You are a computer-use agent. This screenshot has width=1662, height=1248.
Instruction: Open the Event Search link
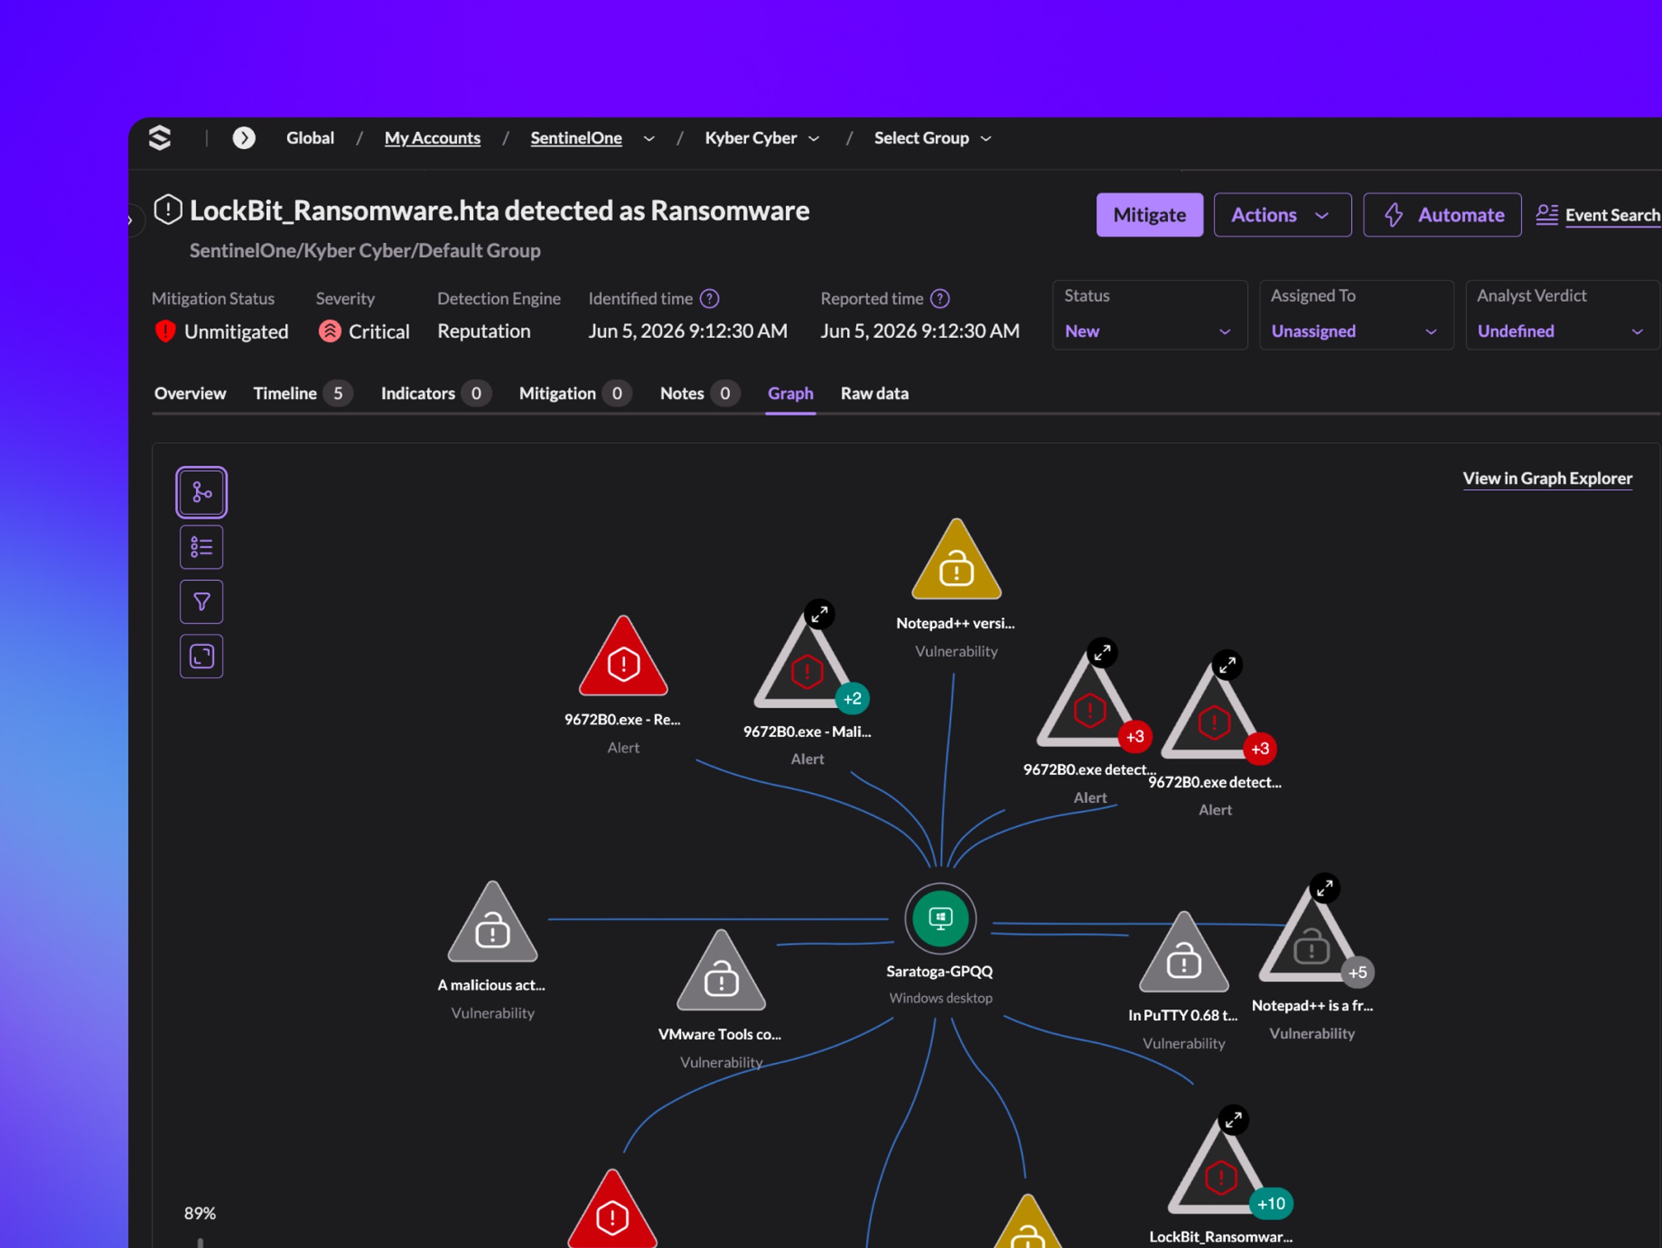coord(1598,215)
